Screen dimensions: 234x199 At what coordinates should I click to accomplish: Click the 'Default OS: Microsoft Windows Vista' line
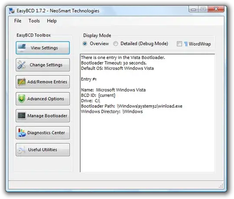point(117,69)
